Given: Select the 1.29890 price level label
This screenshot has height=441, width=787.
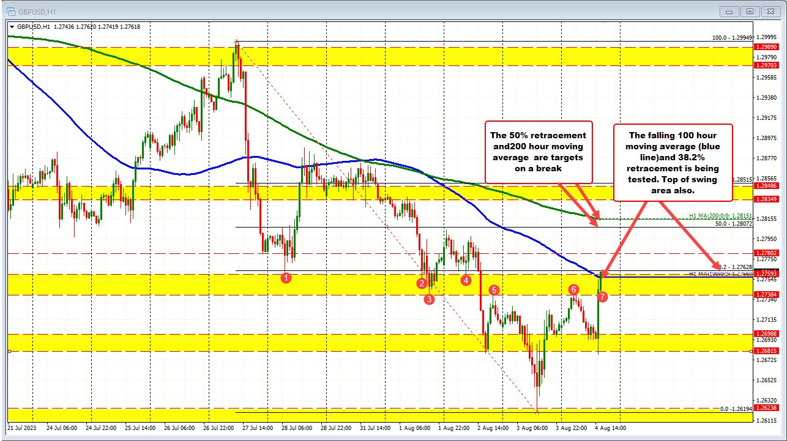Looking at the screenshot, I should (767, 46).
